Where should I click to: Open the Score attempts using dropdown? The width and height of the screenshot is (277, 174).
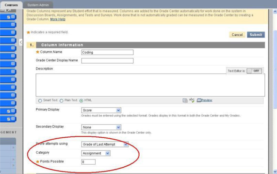point(105,144)
